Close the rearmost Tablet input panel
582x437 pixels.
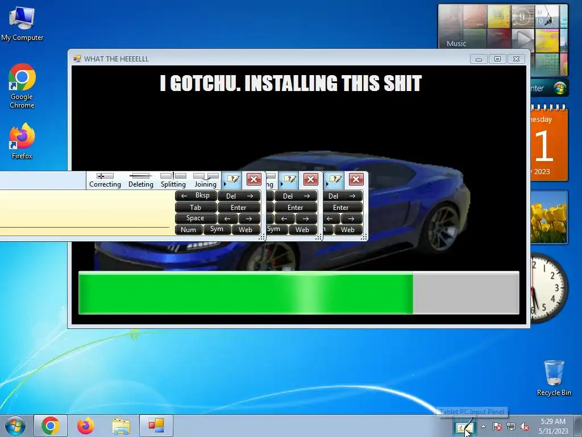(x=356, y=179)
